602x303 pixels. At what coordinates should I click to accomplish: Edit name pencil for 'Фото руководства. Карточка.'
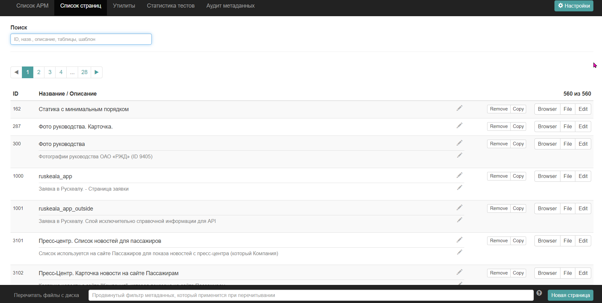pos(460,126)
